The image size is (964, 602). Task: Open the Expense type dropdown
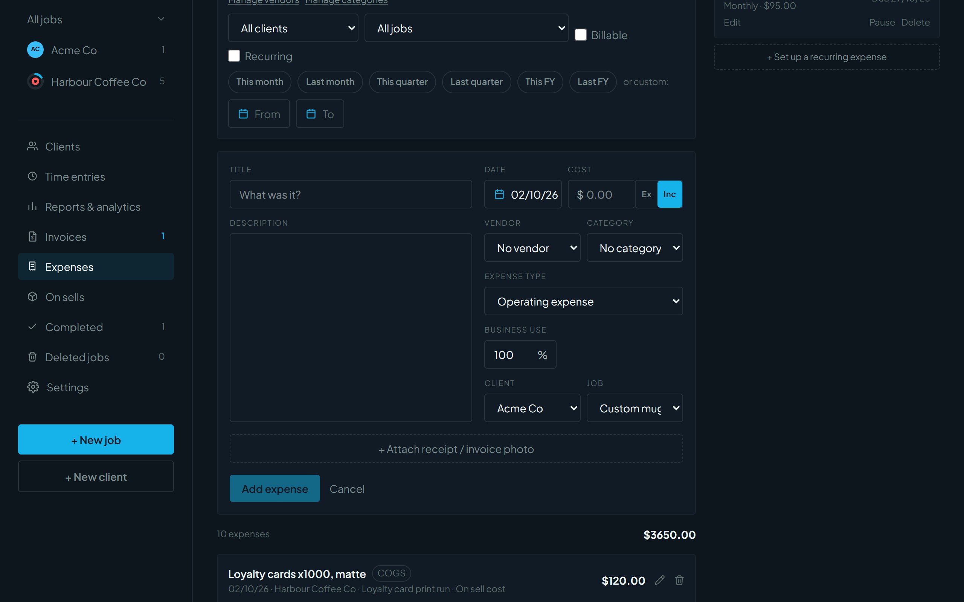584,301
